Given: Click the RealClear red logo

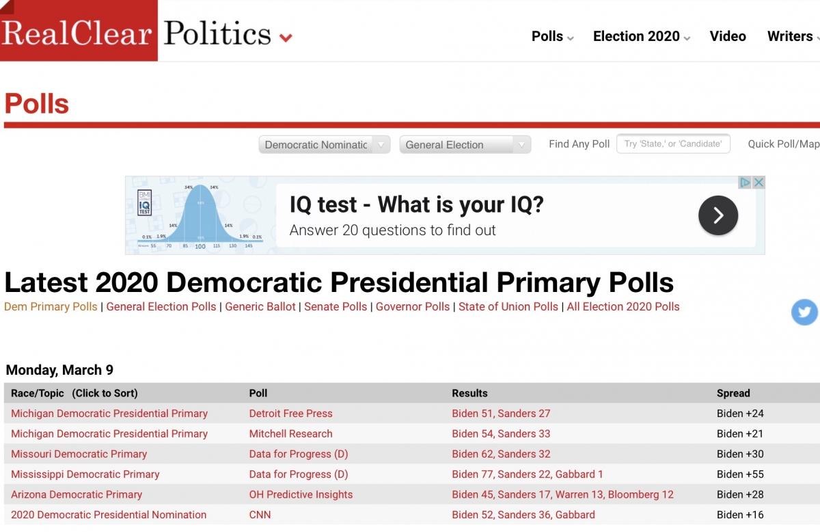Looking at the screenshot, I should click(x=79, y=31).
